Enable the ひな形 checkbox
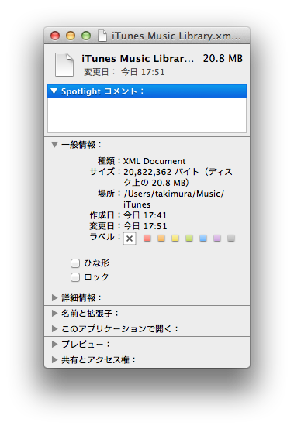This screenshot has height=429, width=294. click(75, 263)
